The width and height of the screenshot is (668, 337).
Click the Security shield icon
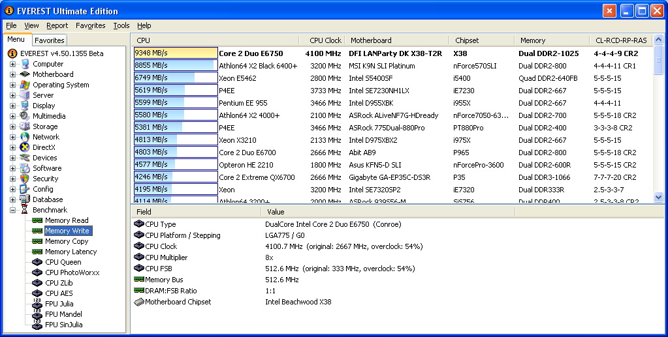click(x=25, y=179)
